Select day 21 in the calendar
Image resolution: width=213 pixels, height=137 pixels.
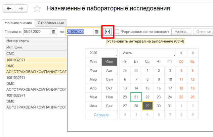(136, 97)
